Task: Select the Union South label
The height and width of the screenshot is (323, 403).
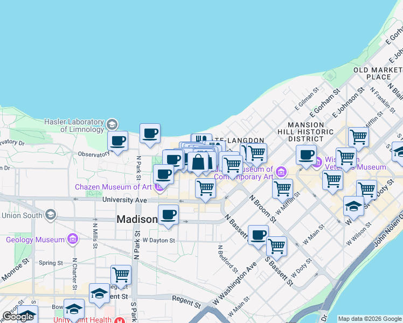Action: pyautogui.click(x=22, y=215)
